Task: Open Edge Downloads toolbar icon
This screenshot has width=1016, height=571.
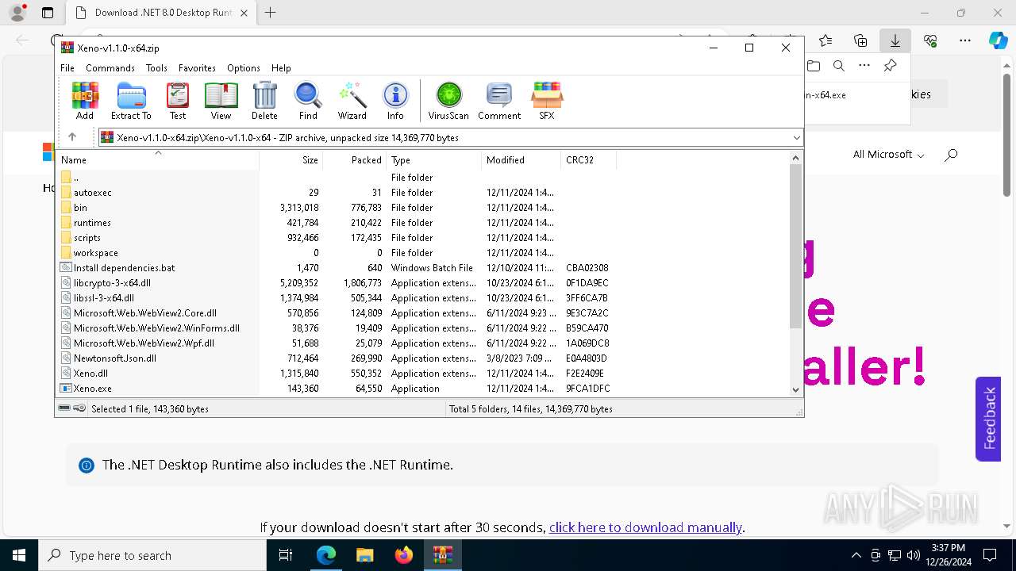Action: [895, 40]
